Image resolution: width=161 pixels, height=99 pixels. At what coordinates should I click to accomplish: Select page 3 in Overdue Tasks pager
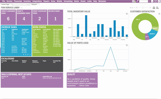click(28, 54)
